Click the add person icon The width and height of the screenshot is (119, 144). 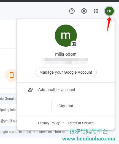point(31,90)
